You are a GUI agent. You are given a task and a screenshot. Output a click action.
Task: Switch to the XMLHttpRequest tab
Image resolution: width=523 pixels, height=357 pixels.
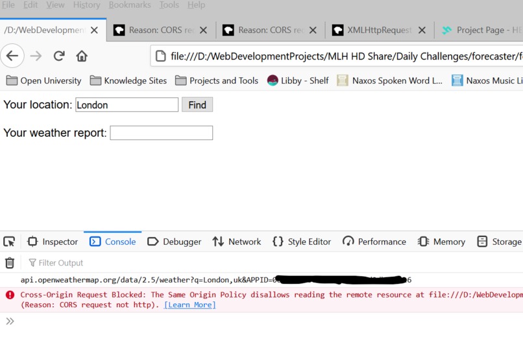pyautogui.click(x=380, y=30)
